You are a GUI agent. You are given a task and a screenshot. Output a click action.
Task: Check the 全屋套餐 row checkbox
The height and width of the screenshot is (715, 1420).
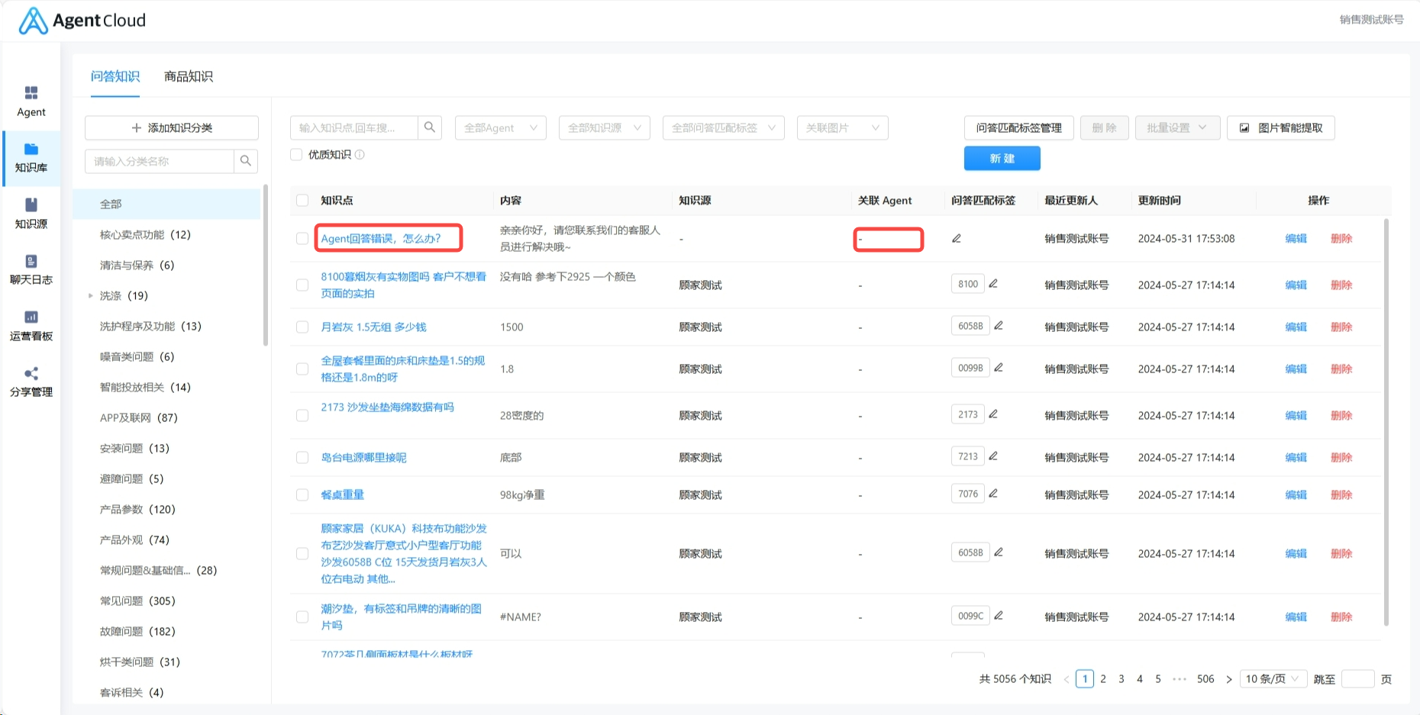tap(302, 369)
